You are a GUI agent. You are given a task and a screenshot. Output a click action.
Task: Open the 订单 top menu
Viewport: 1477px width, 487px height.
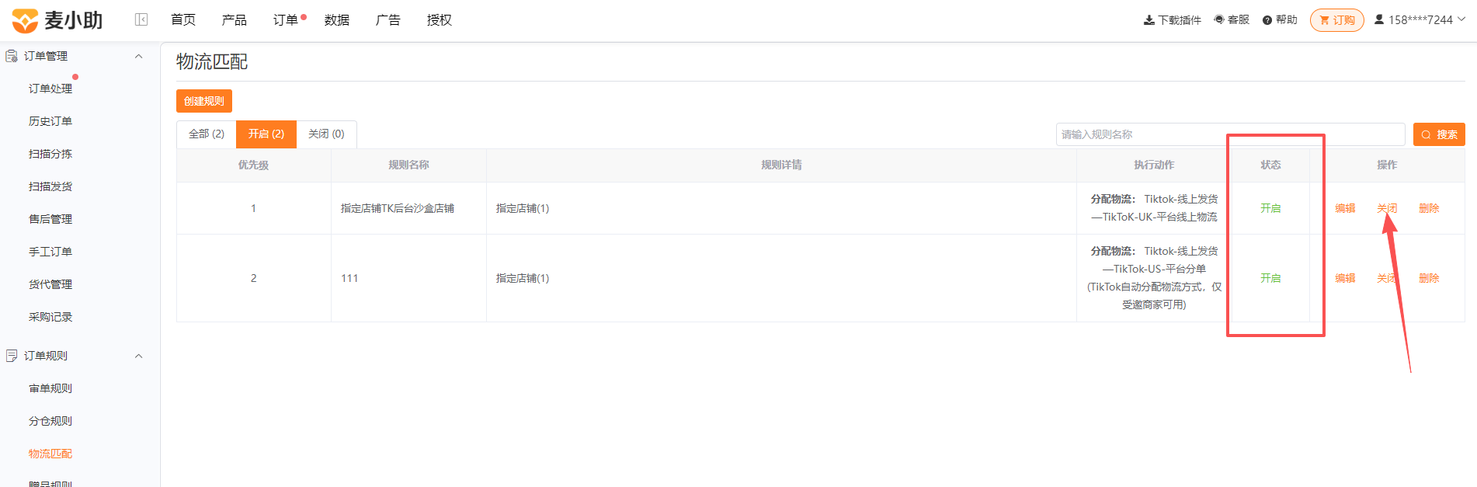(x=286, y=20)
